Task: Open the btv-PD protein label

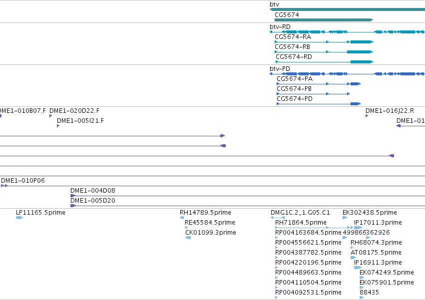Action: pos(280,69)
